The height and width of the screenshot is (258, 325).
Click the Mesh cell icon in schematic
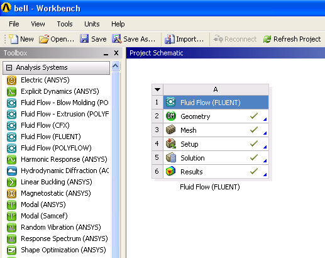[171, 130]
